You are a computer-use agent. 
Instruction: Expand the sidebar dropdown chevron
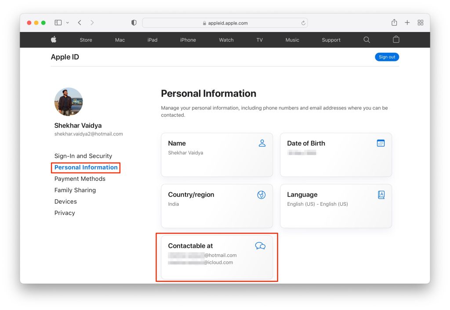click(67, 23)
